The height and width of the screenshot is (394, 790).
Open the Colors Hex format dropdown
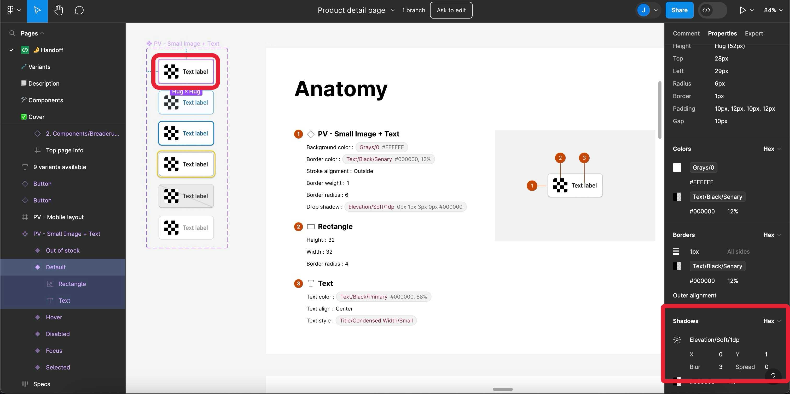772,148
